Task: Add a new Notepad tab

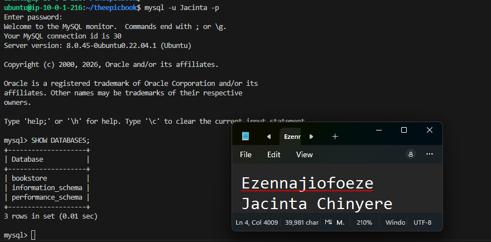Action: pos(335,137)
